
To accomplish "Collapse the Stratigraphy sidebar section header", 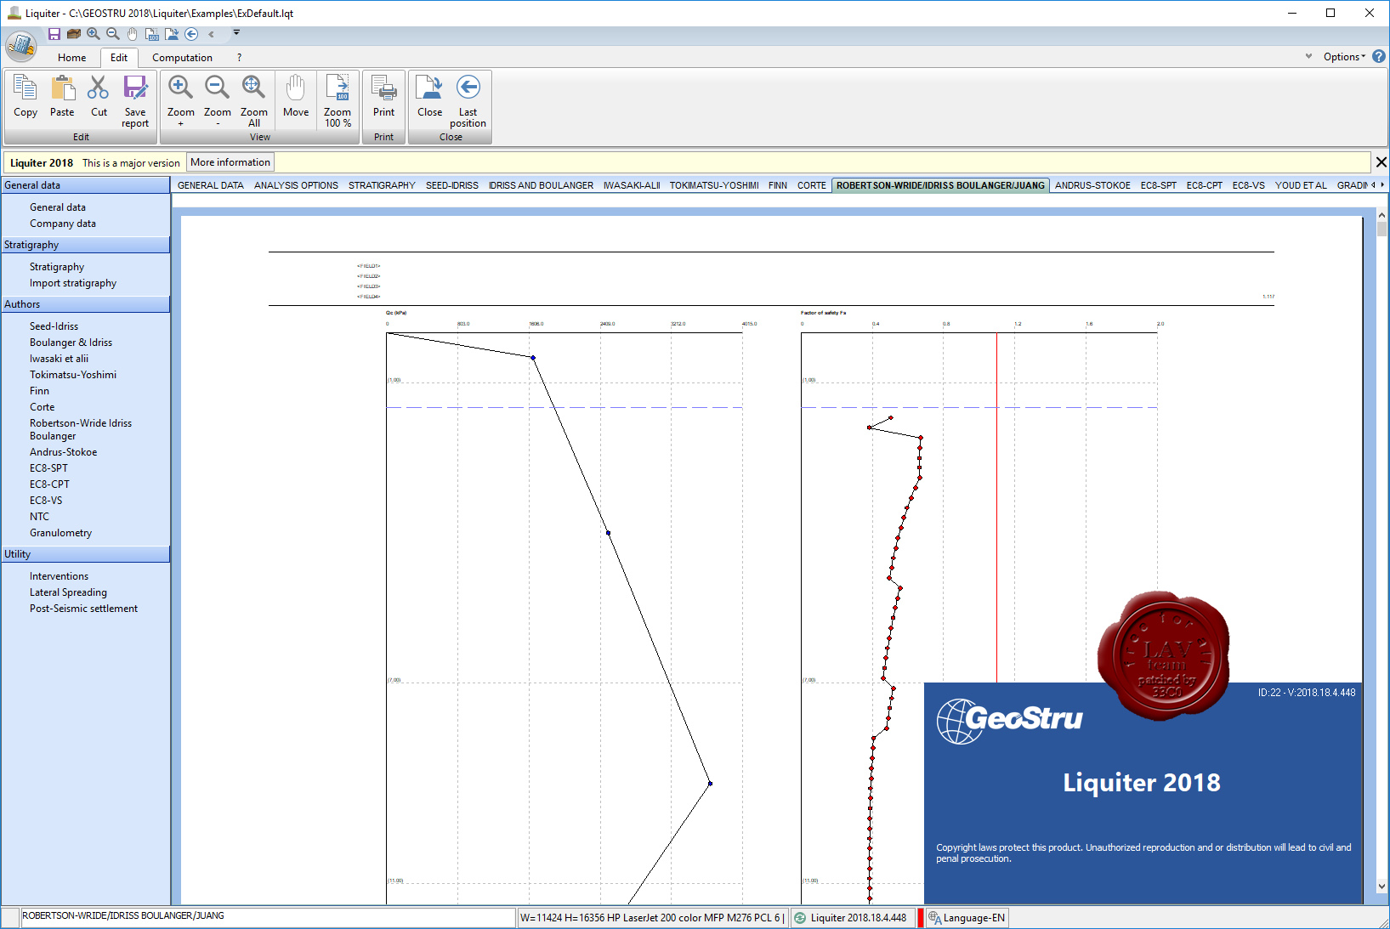I will tap(85, 245).
